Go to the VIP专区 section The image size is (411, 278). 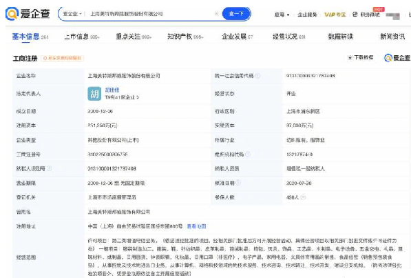click(335, 14)
